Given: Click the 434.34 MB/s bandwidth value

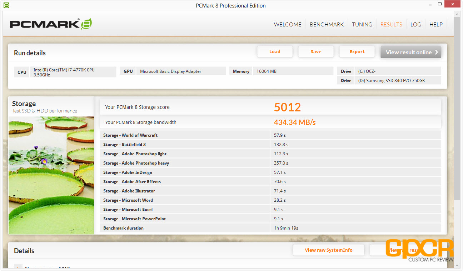Looking at the screenshot, I should (295, 122).
